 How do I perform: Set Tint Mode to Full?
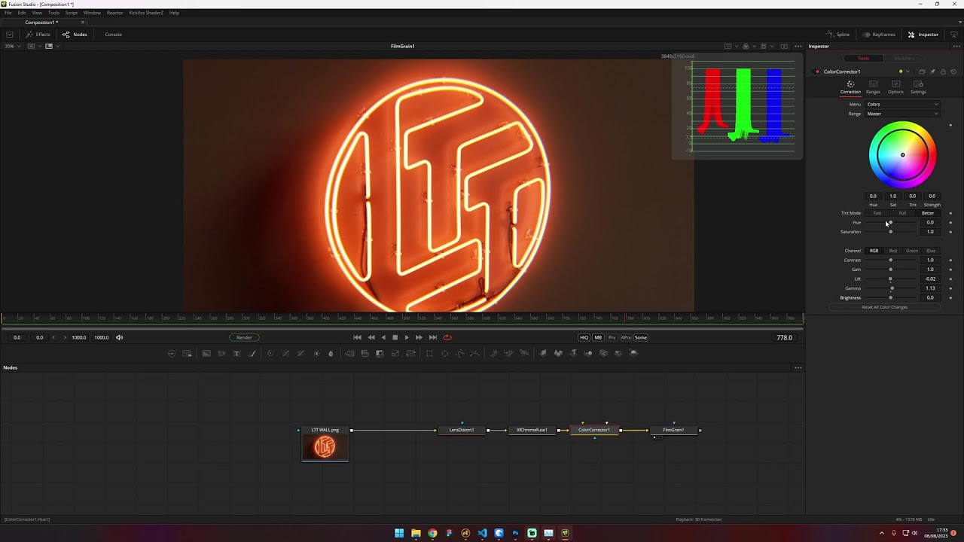pos(902,213)
